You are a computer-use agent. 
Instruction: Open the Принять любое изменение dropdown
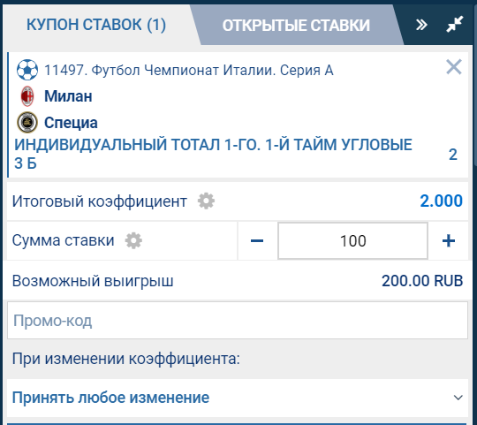(x=238, y=398)
